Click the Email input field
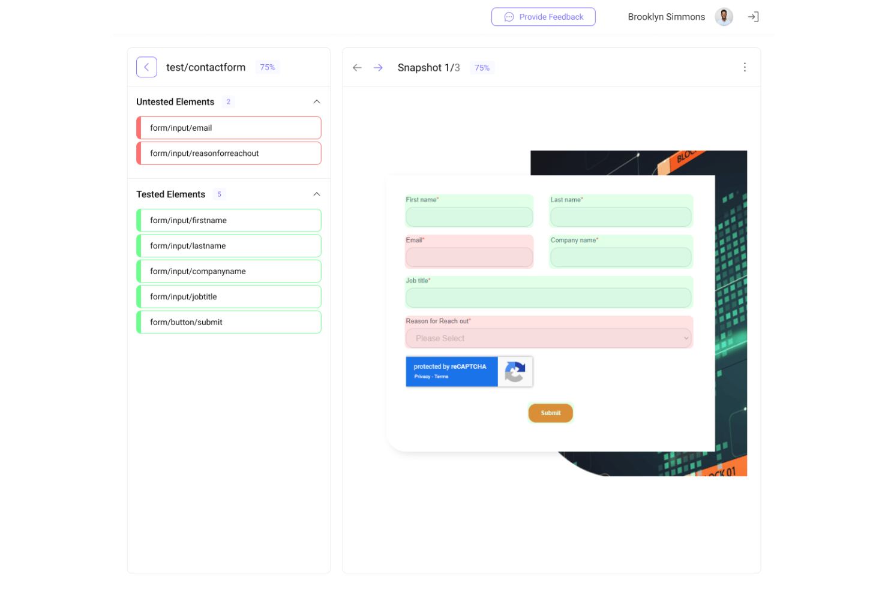The width and height of the screenshot is (888, 592). pos(469,257)
